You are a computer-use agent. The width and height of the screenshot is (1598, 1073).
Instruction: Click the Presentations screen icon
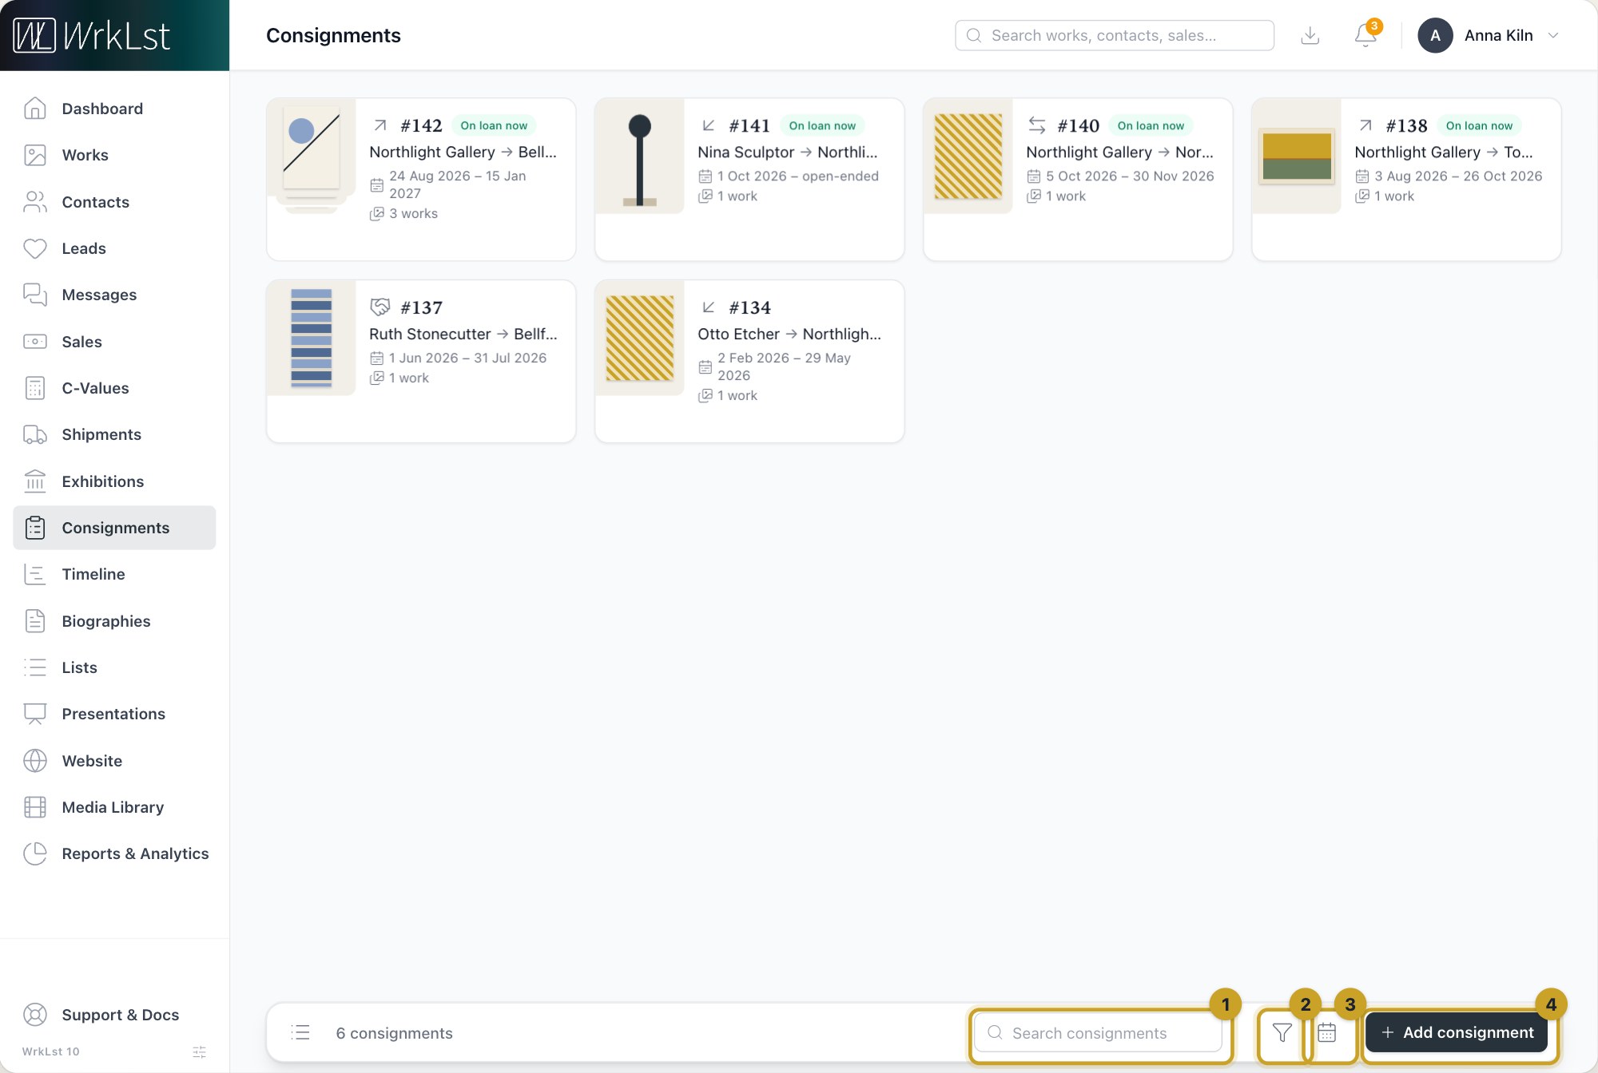click(35, 714)
